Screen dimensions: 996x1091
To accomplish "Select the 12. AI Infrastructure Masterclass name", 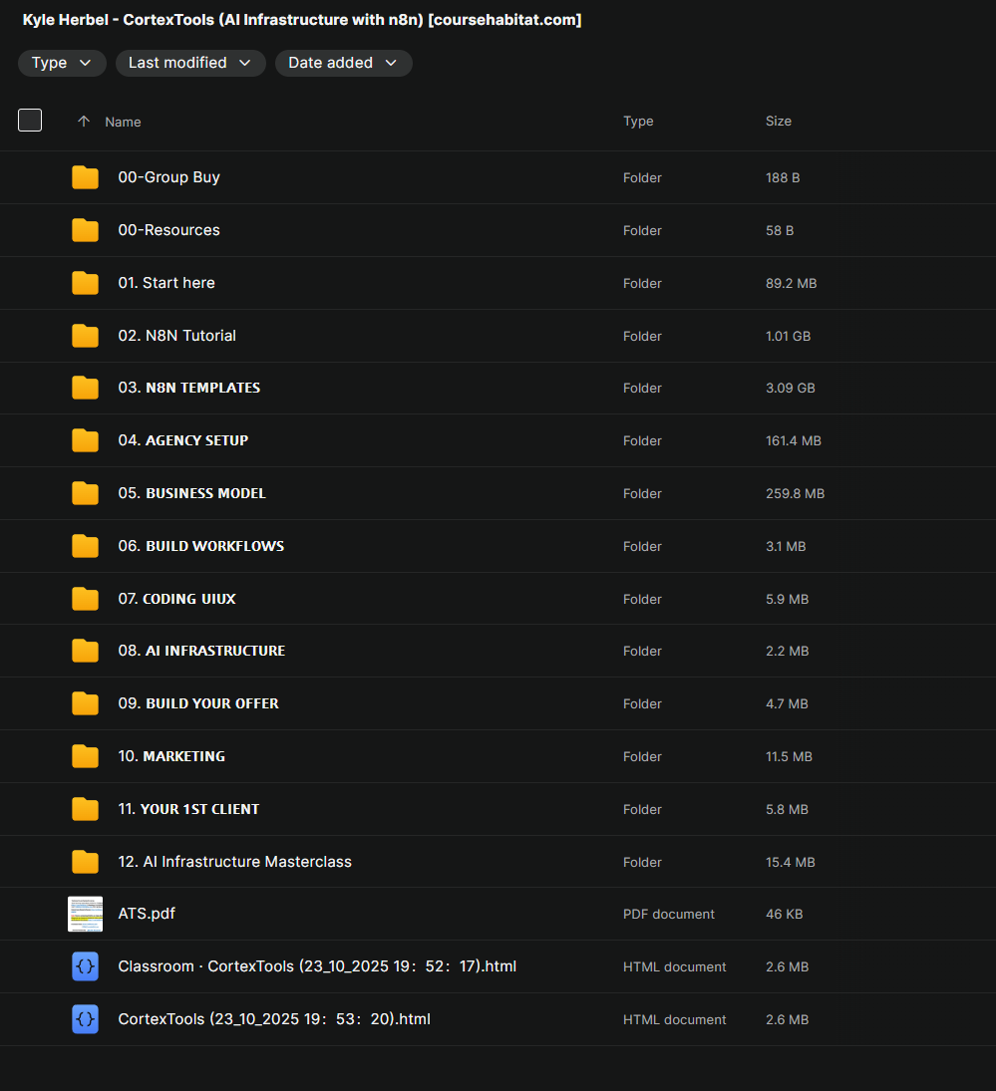I will pos(234,862).
